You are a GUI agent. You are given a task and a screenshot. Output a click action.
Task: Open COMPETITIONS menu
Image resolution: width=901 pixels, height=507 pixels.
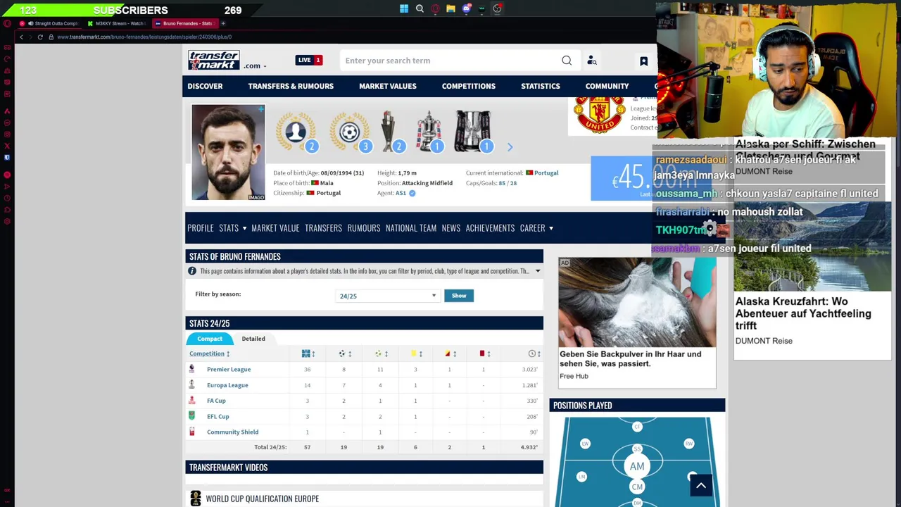(469, 86)
